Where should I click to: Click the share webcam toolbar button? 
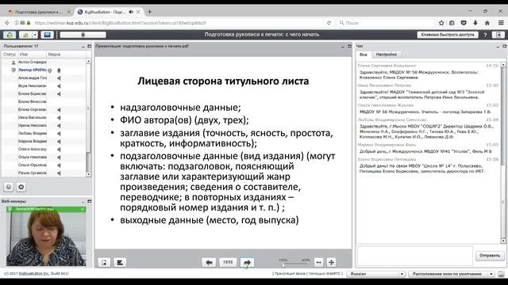click(25, 35)
